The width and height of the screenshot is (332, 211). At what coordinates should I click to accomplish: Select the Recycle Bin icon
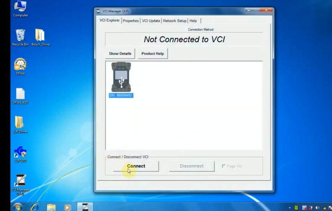[20, 37]
